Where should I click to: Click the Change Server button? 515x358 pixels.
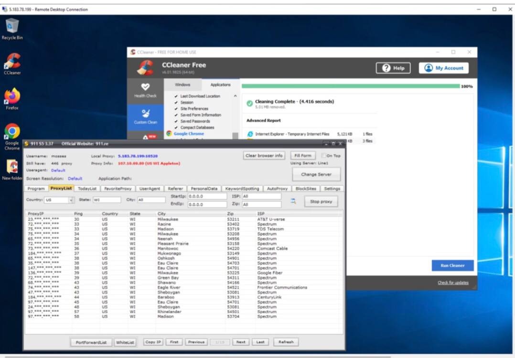(316, 174)
